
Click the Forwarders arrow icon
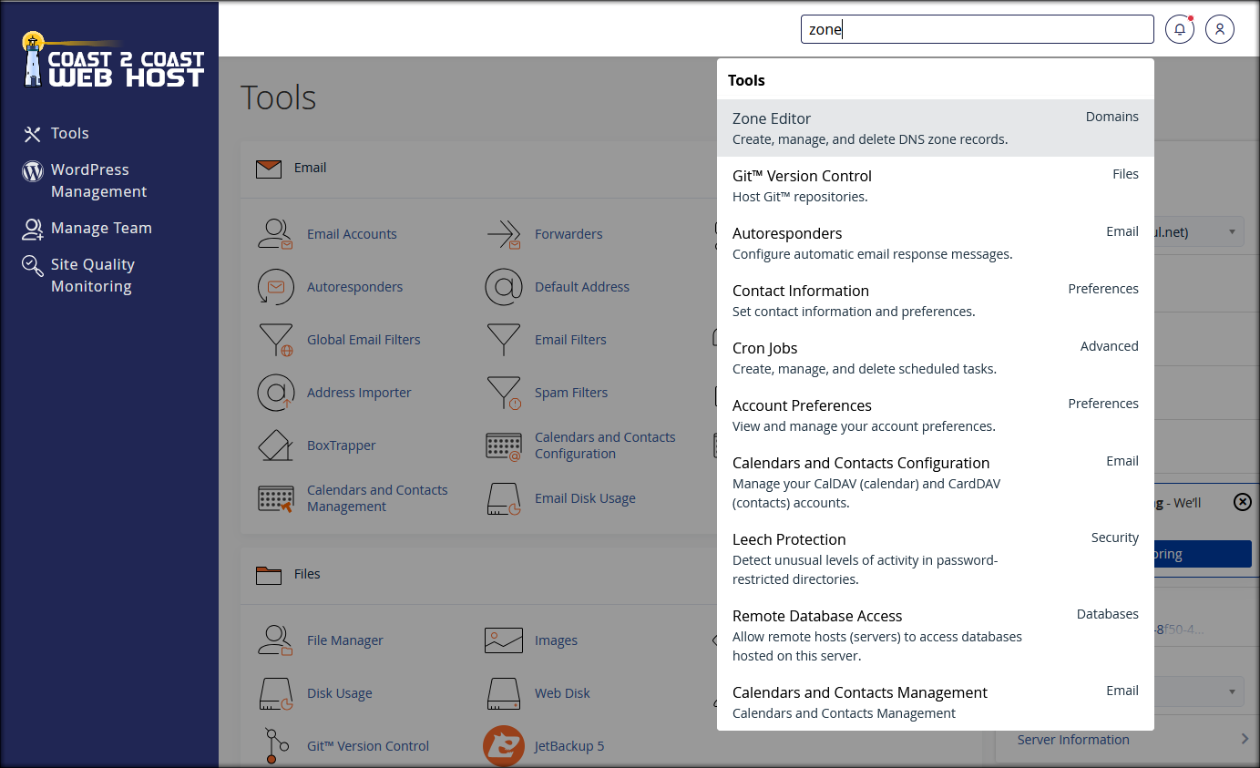(x=504, y=234)
